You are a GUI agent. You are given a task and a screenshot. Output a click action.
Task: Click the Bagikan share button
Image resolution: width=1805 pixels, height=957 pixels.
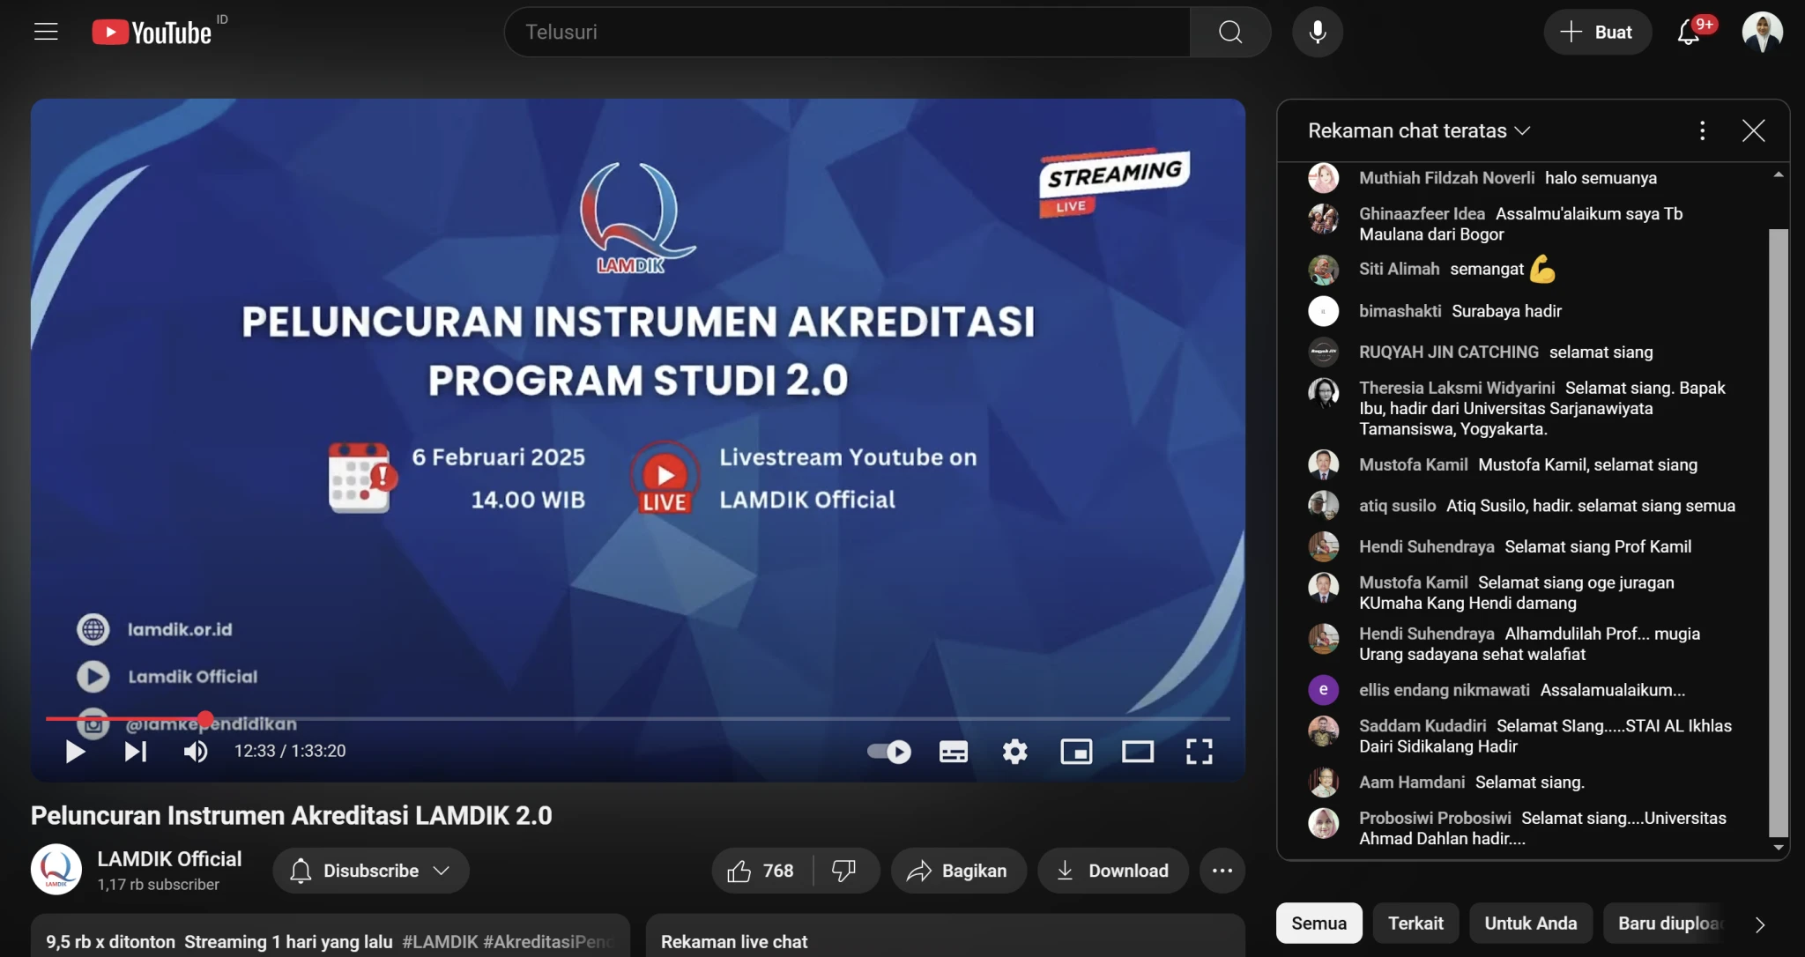click(x=956, y=871)
